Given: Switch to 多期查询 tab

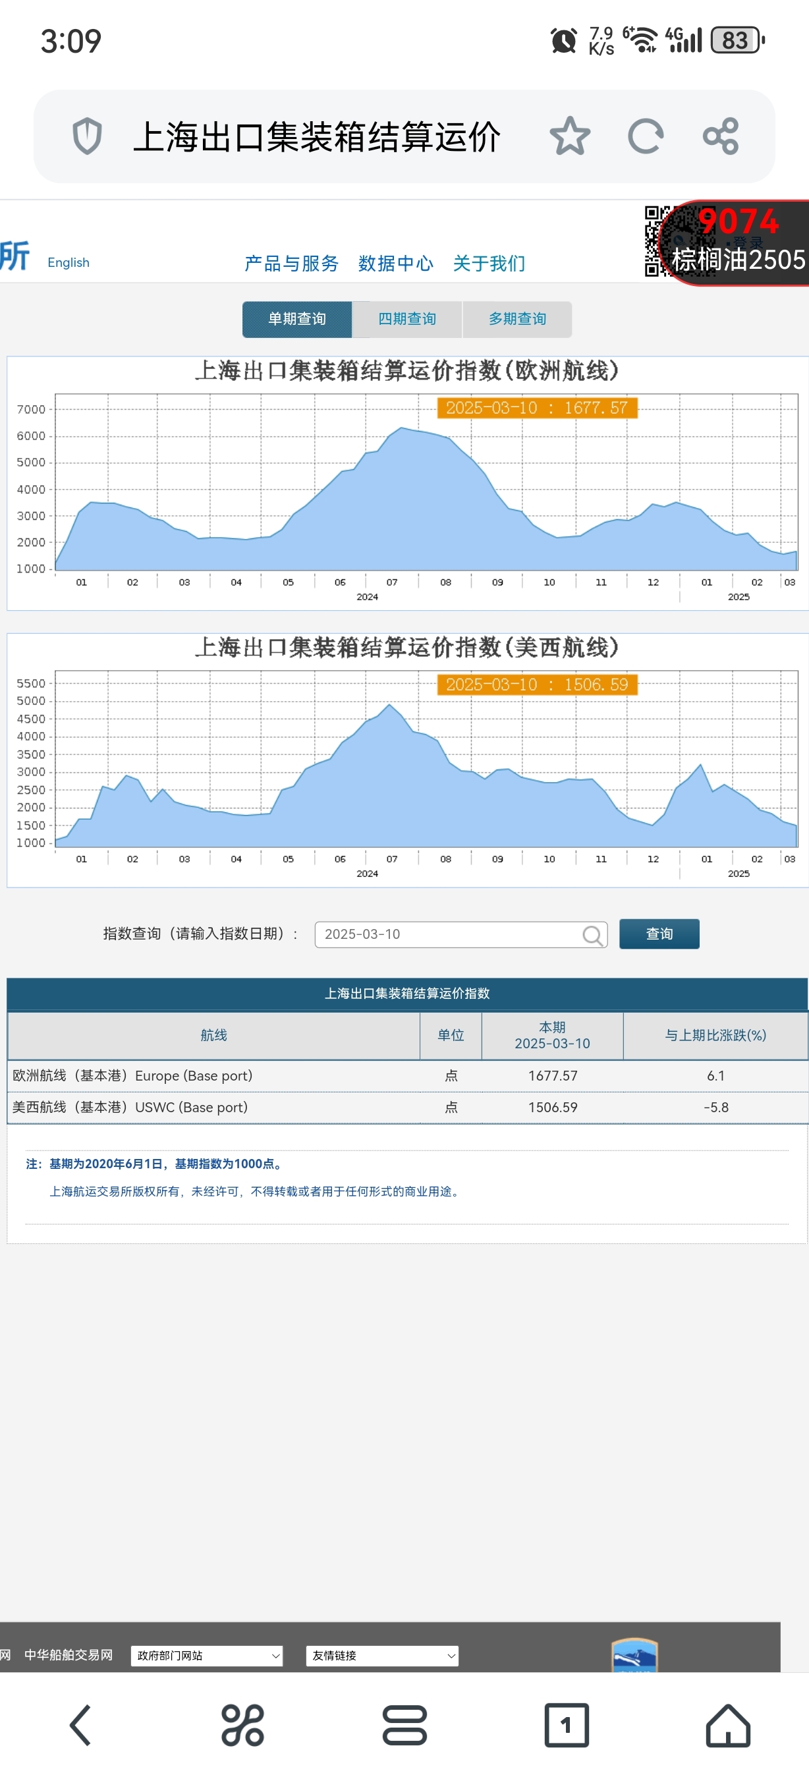Looking at the screenshot, I should point(517,319).
